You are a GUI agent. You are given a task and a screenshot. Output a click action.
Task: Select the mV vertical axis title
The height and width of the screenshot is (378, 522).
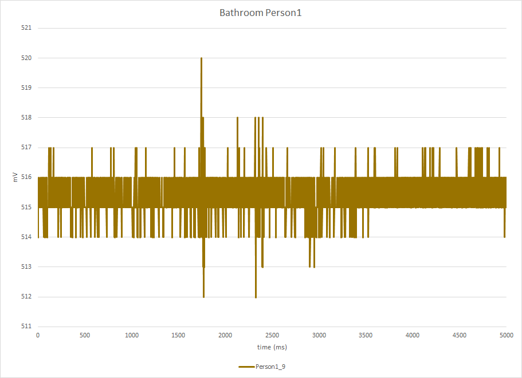tap(15, 177)
